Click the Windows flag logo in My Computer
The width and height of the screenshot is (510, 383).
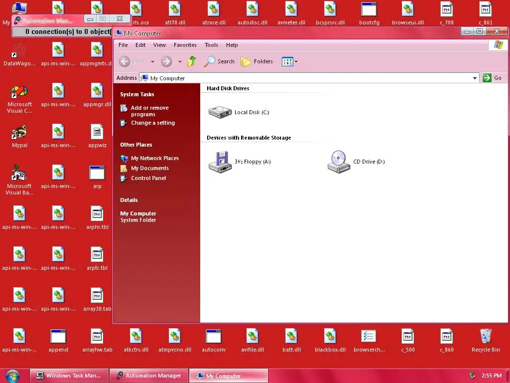(498, 45)
